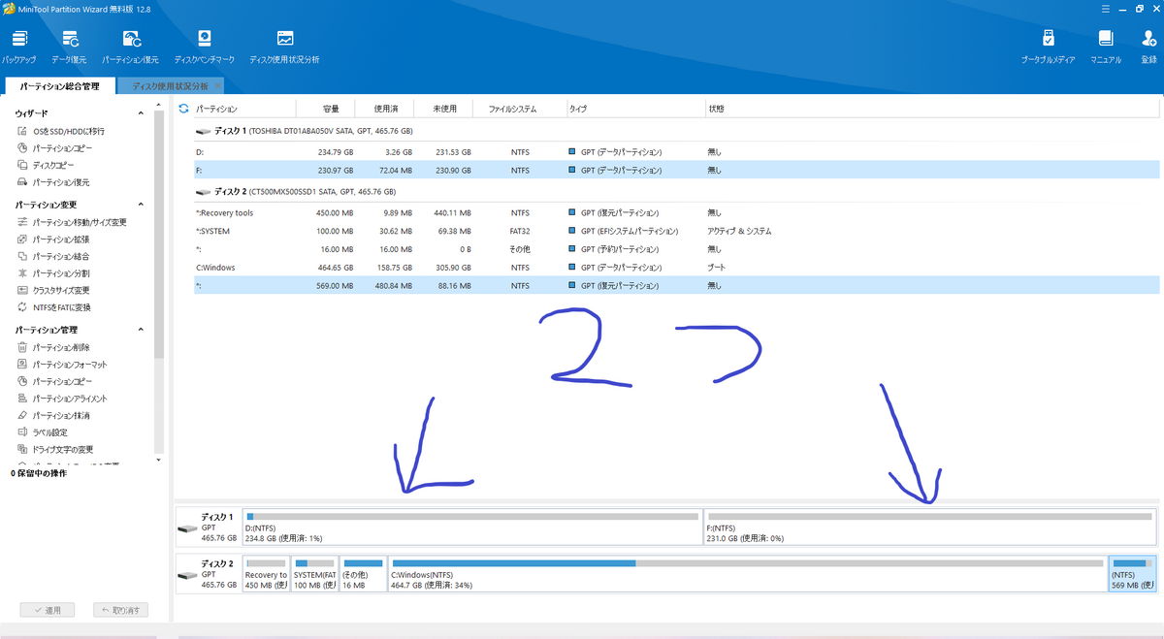Choose NTFSをFATに変換 in sidebar
The height and width of the screenshot is (639, 1164).
tap(55, 307)
